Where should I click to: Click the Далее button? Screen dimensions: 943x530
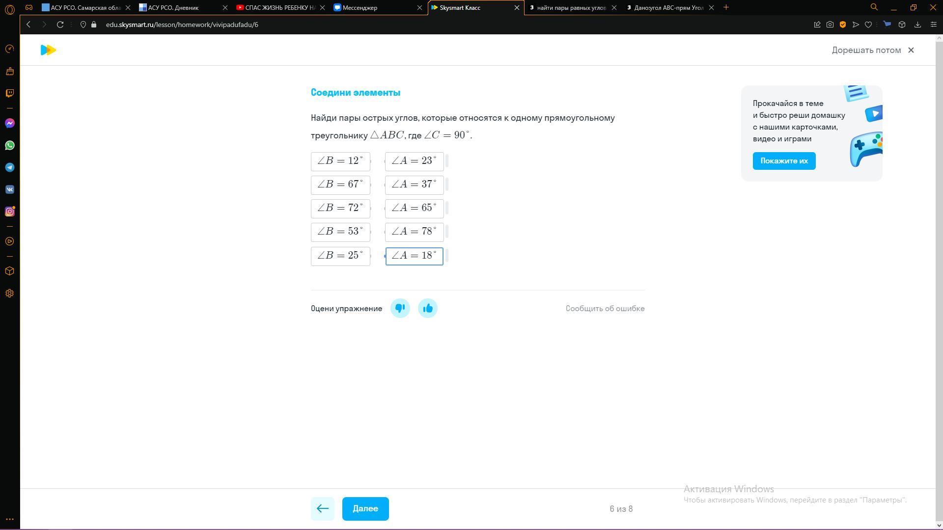(365, 508)
